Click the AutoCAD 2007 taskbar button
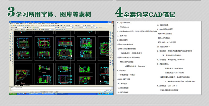209x106 pixels. click(x=61, y=94)
